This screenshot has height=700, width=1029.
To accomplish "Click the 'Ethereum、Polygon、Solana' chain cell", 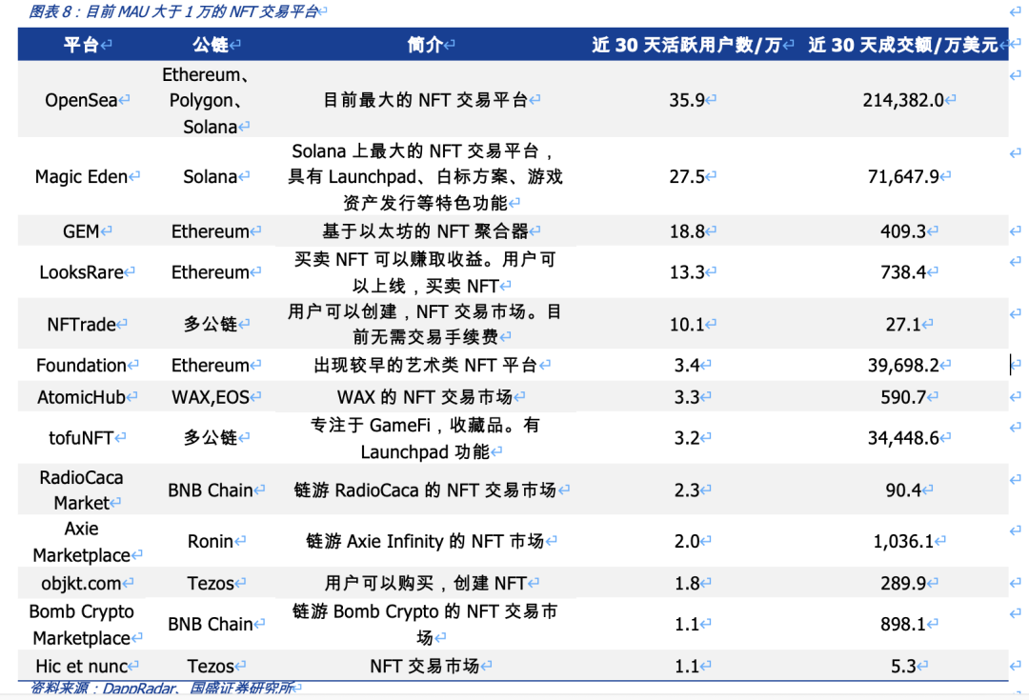I will click(x=206, y=100).
